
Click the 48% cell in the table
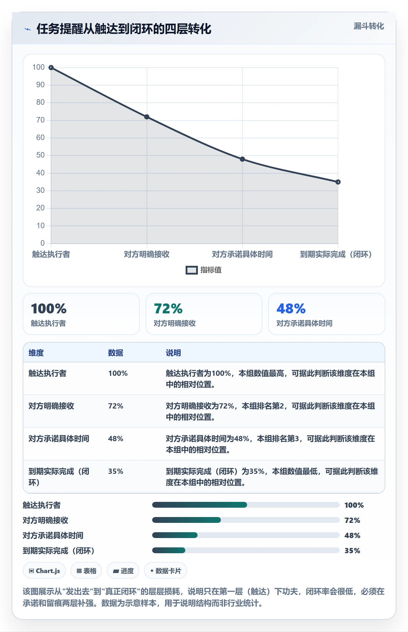[x=116, y=439]
